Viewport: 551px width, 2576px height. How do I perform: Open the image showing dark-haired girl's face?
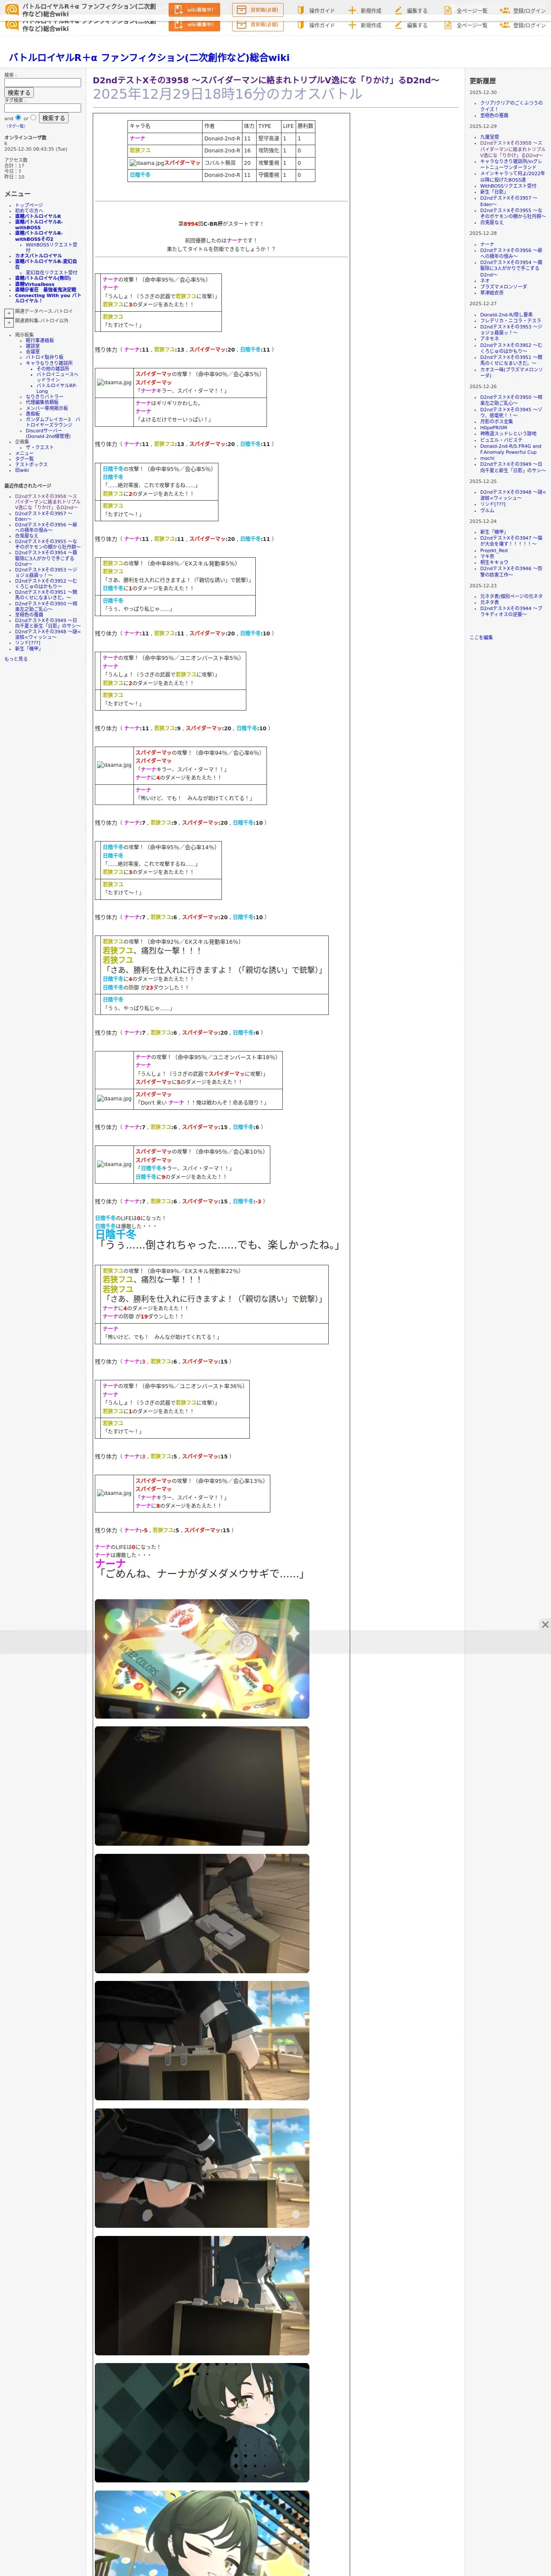(x=202, y=2423)
